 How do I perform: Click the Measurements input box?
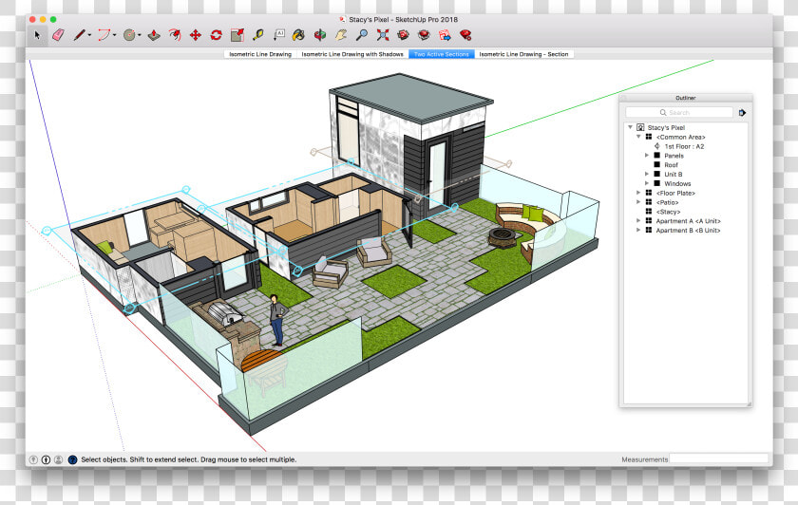[x=718, y=458]
